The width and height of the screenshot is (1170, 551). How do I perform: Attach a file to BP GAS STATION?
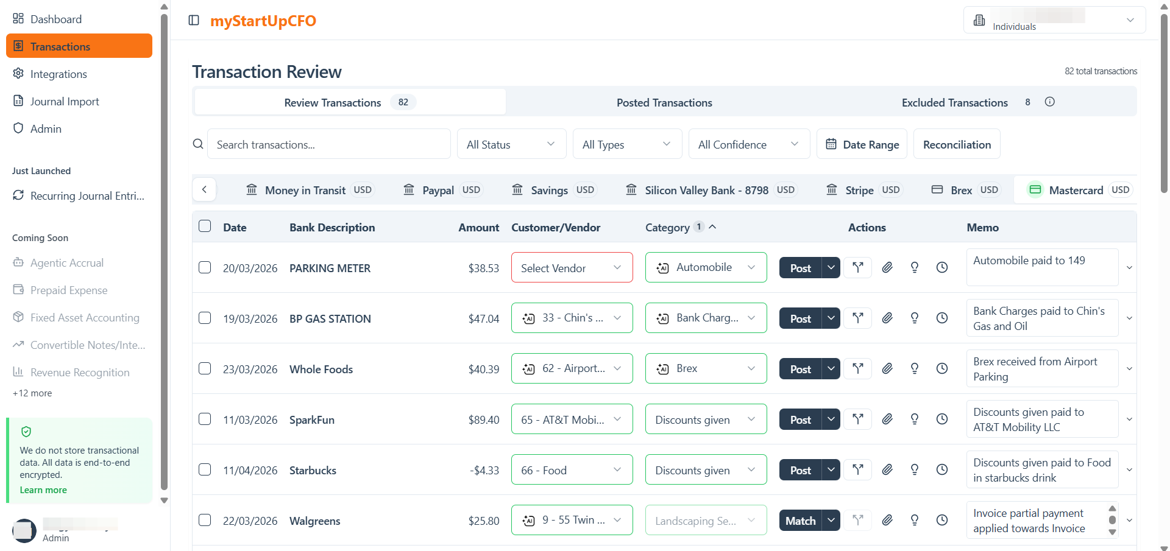pyautogui.click(x=887, y=318)
